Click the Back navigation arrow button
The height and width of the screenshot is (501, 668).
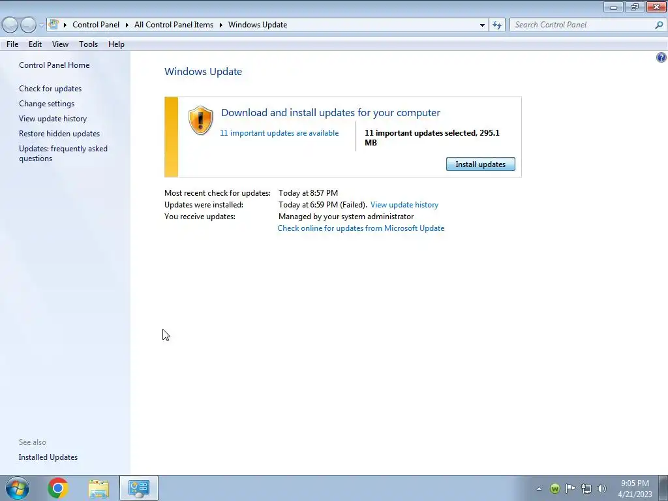[x=10, y=25]
